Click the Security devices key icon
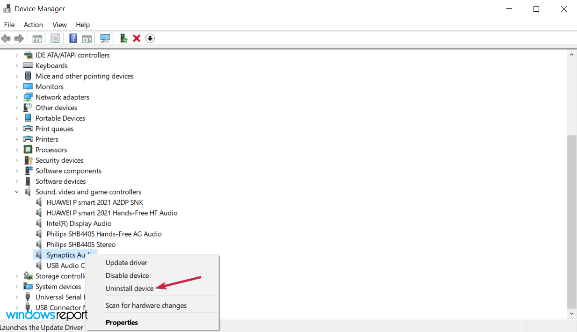577x332 pixels. pos(28,160)
